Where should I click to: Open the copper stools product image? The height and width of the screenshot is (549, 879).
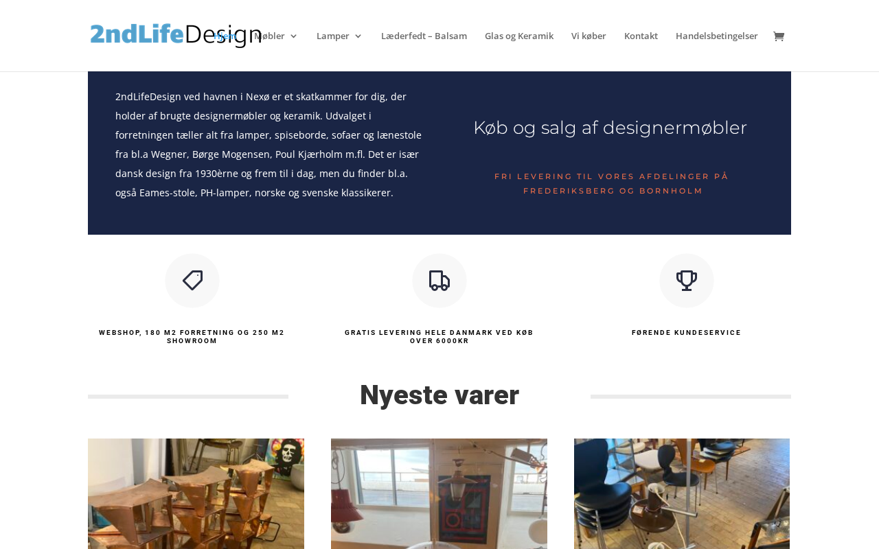(x=196, y=493)
